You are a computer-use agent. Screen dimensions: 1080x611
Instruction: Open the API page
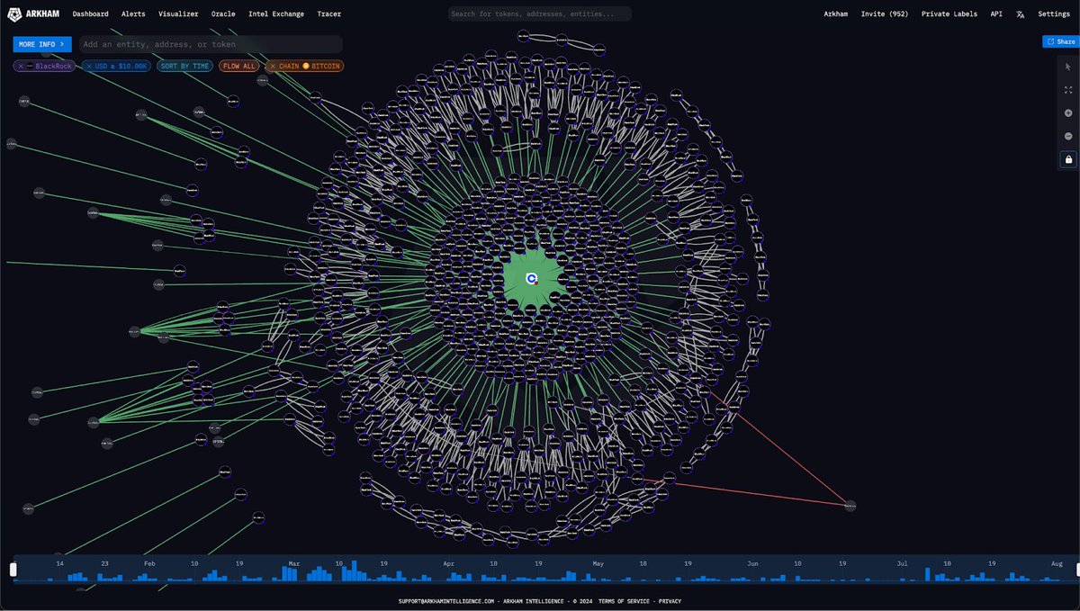[996, 14]
